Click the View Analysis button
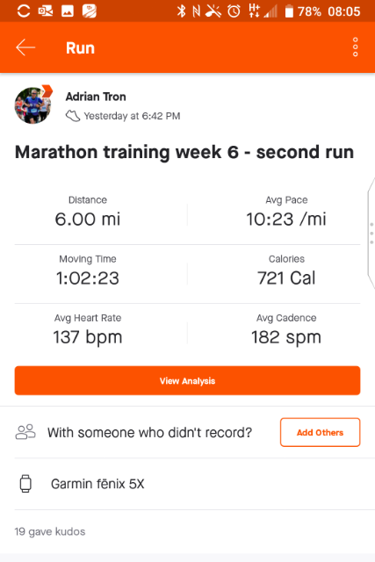Viewport: 375px width, 562px height. 188,380
